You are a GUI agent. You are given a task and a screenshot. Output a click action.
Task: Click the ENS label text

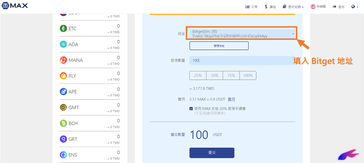tap(73, 155)
